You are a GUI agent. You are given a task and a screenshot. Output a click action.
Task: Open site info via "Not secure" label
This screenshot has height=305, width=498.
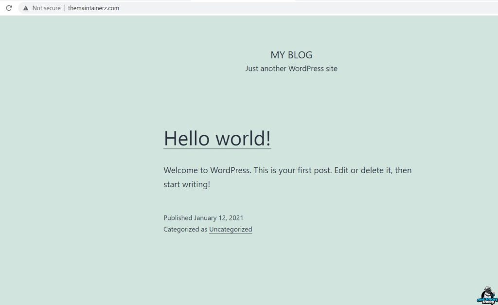click(x=46, y=8)
